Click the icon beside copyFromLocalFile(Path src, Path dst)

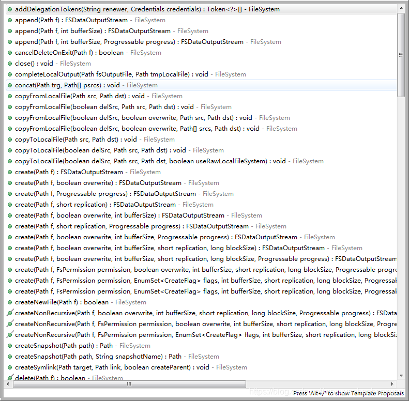(x=10, y=96)
